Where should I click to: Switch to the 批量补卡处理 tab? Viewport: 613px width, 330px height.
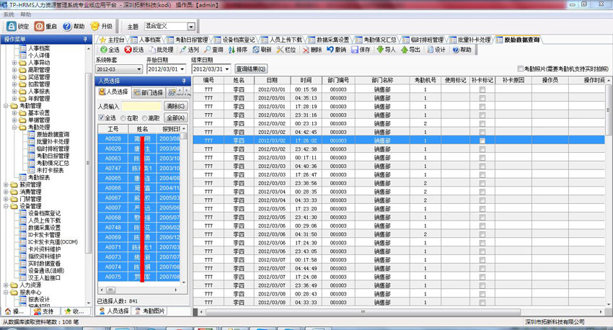click(470, 40)
